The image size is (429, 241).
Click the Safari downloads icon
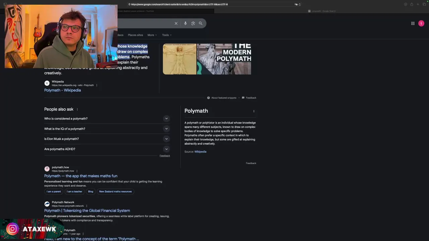406,4
